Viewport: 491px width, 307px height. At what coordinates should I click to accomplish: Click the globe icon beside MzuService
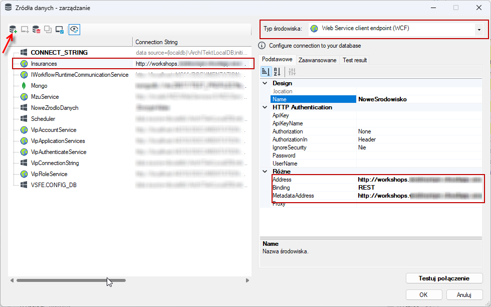[x=24, y=97]
